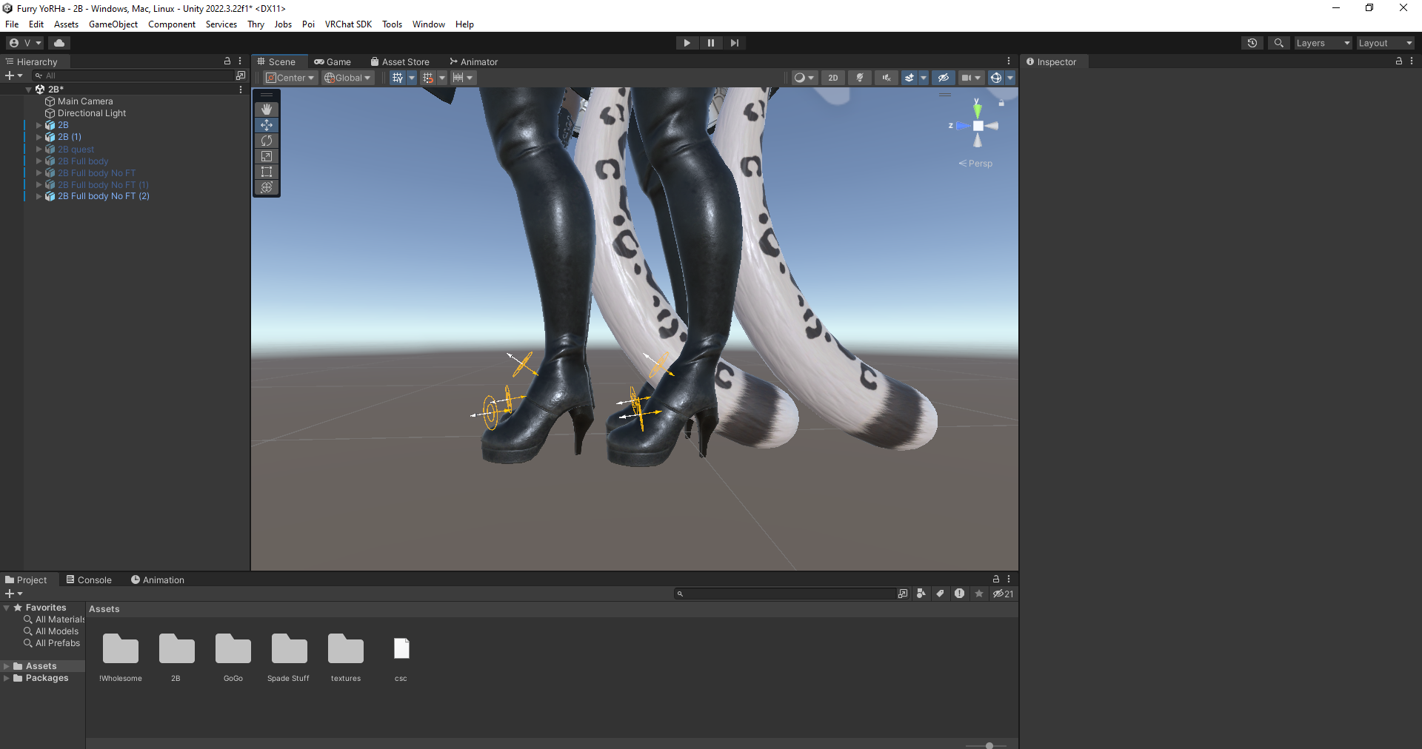Screen dimensions: 1422x749
Task: Toggle hidden objects visibility in Scene
Action: point(943,78)
